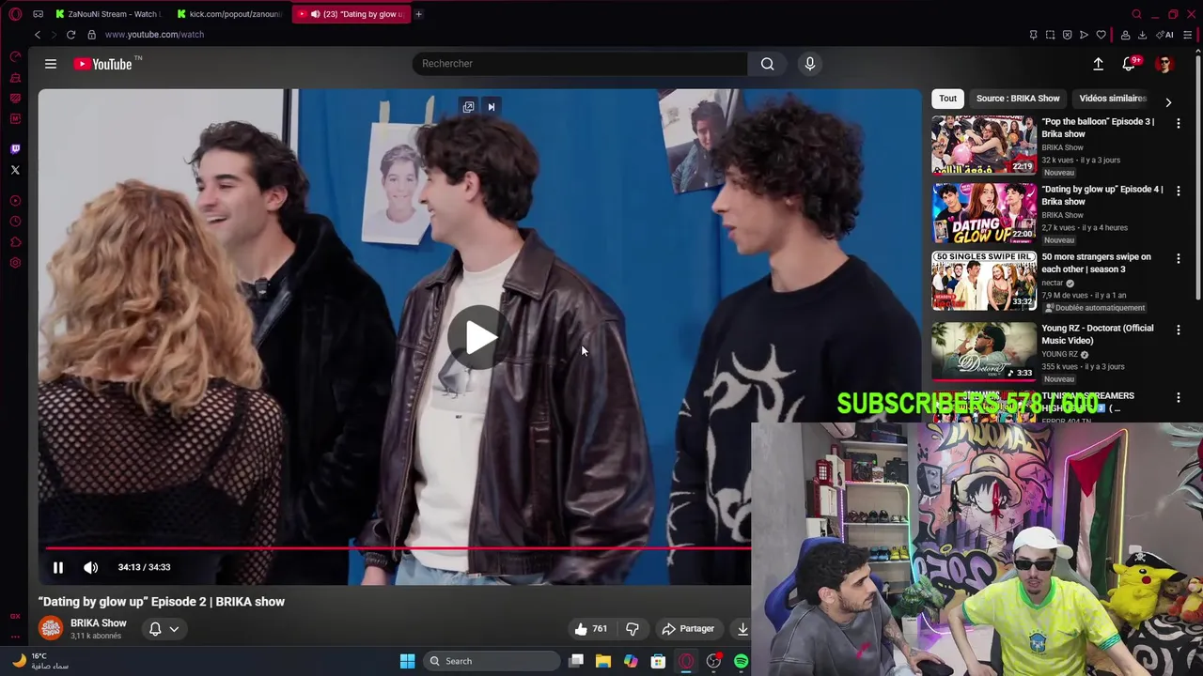The height and width of the screenshot is (676, 1203).
Task: Download the video using the download arrow
Action: click(x=742, y=629)
